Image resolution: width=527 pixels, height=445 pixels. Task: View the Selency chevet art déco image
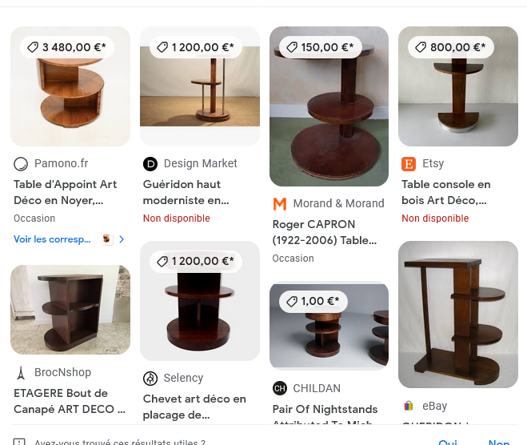[200, 301]
